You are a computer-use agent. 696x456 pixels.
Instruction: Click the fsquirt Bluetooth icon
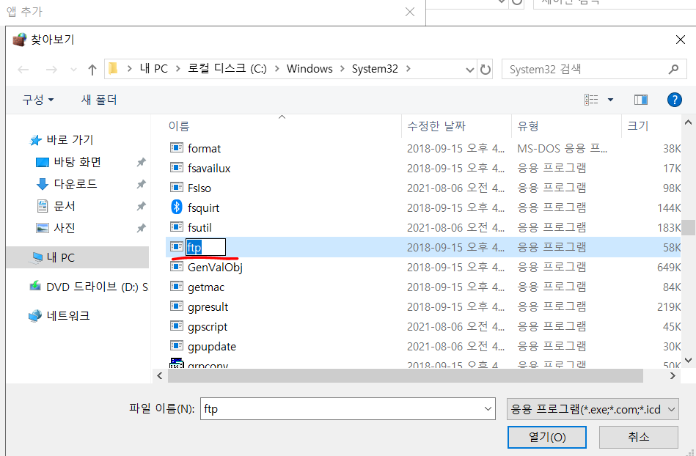[177, 207]
